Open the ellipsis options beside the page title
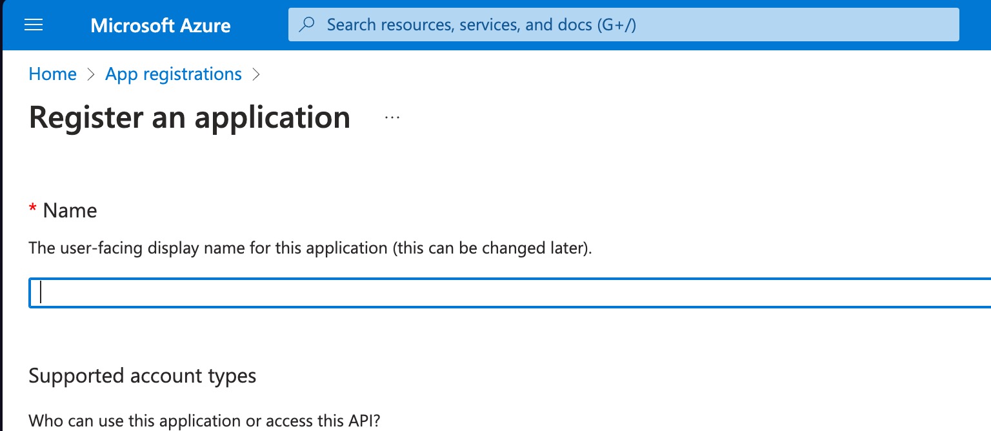This screenshot has height=431, width=991. [392, 116]
